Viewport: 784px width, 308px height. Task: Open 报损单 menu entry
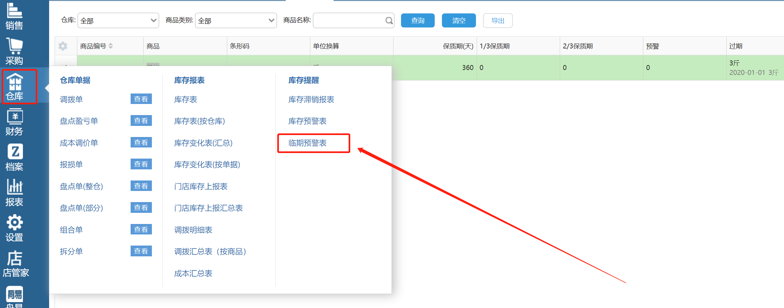[71, 164]
